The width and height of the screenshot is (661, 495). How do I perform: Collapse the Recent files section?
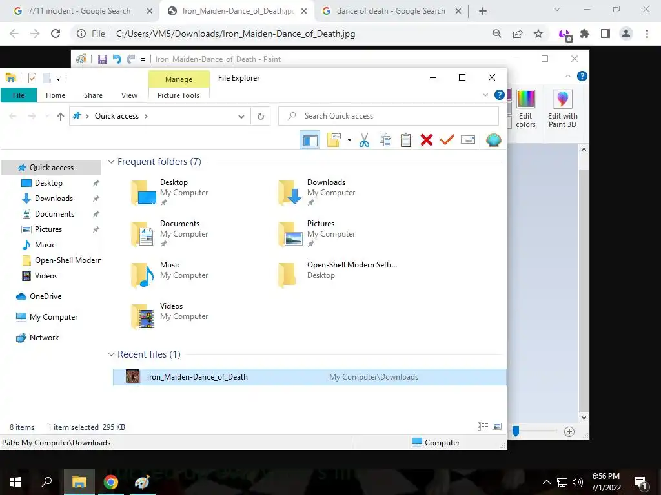click(111, 354)
